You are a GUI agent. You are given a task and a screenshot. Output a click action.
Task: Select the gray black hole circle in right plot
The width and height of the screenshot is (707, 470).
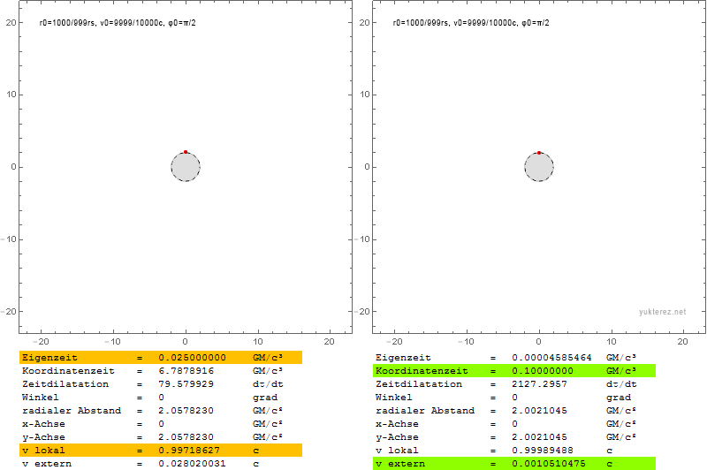click(539, 168)
